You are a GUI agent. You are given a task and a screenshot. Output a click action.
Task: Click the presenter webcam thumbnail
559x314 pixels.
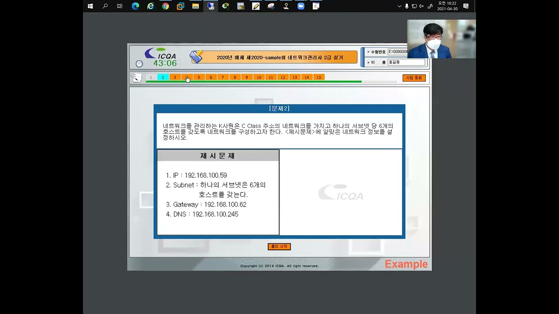[x=442, y=39]
